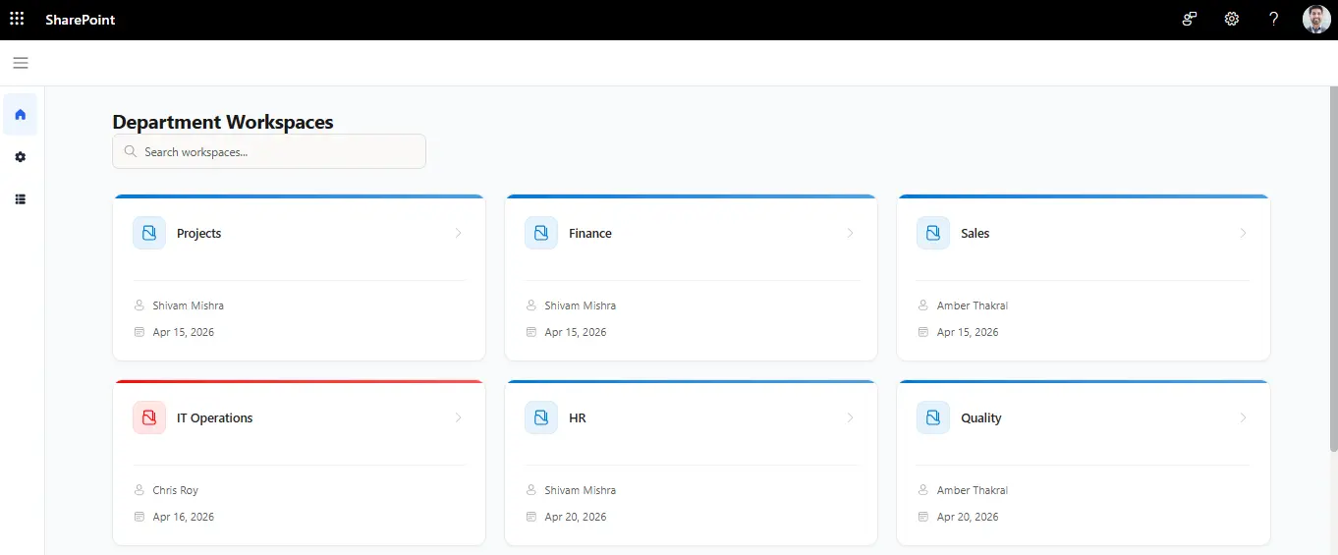Click Apr 16, 2026 date text
The width and height of the screenshot is (1338, 555).
[184, 517]
